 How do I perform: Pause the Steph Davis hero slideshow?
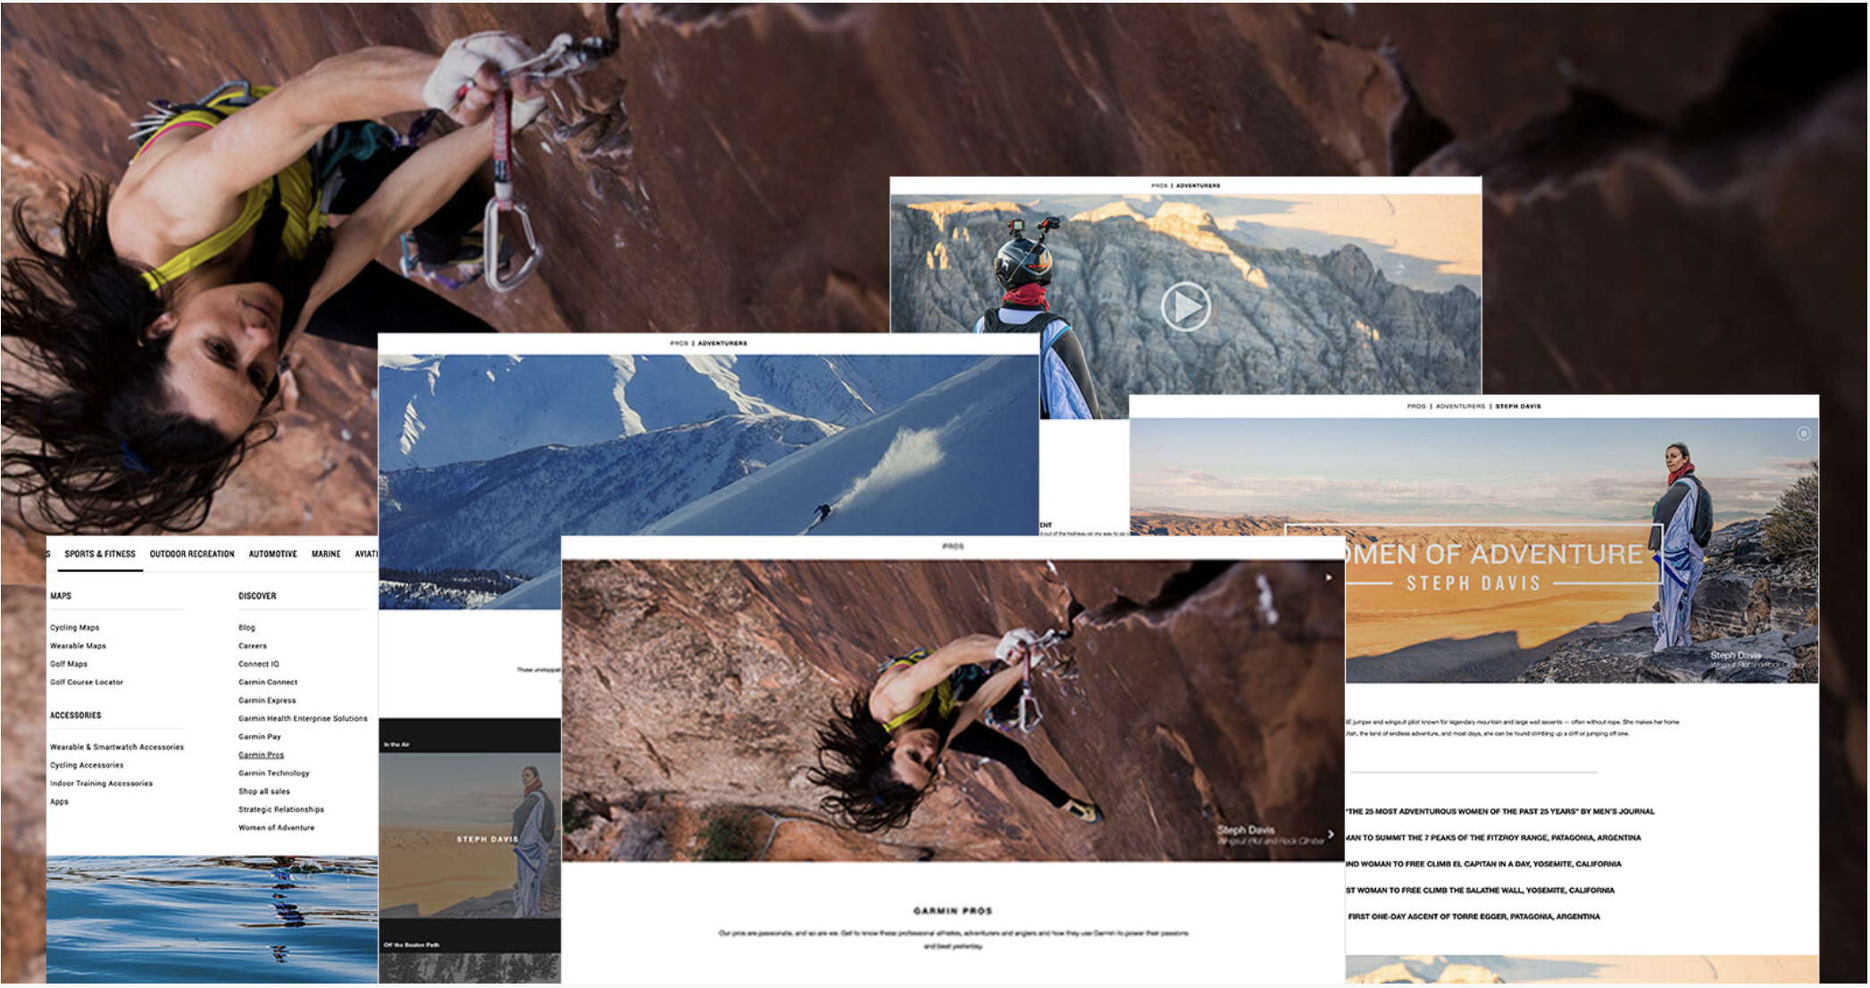tap(1803, 433)
